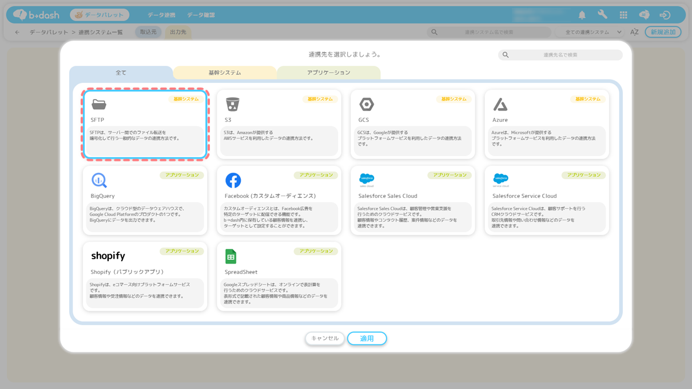The width and height of the screenshot is (692, 389).
Task: Click the Salesforce Service Cloud logo
Action: pos(500,180)
